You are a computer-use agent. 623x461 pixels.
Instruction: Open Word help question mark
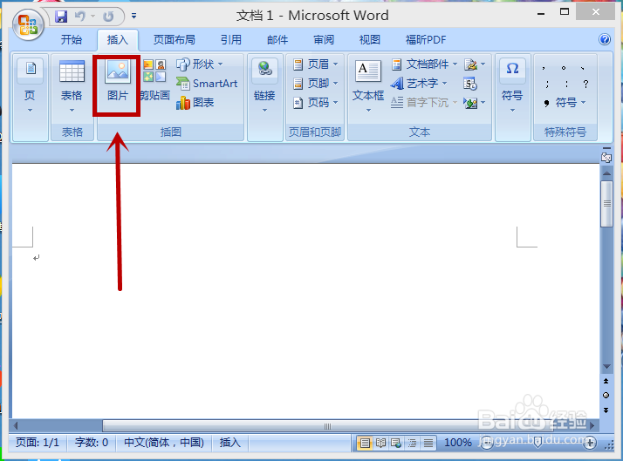[x=605, y=39]
